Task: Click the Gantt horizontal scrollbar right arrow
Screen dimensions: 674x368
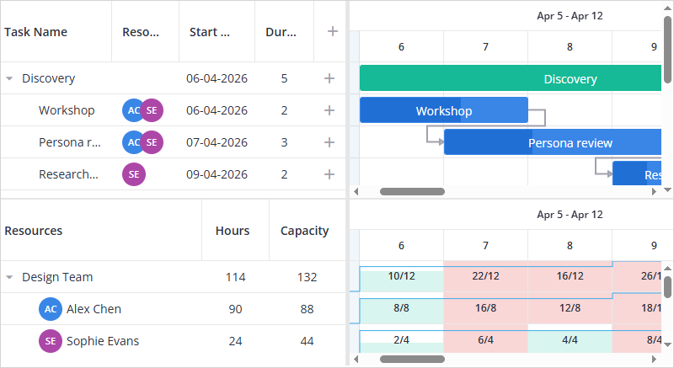Action: 655,191
